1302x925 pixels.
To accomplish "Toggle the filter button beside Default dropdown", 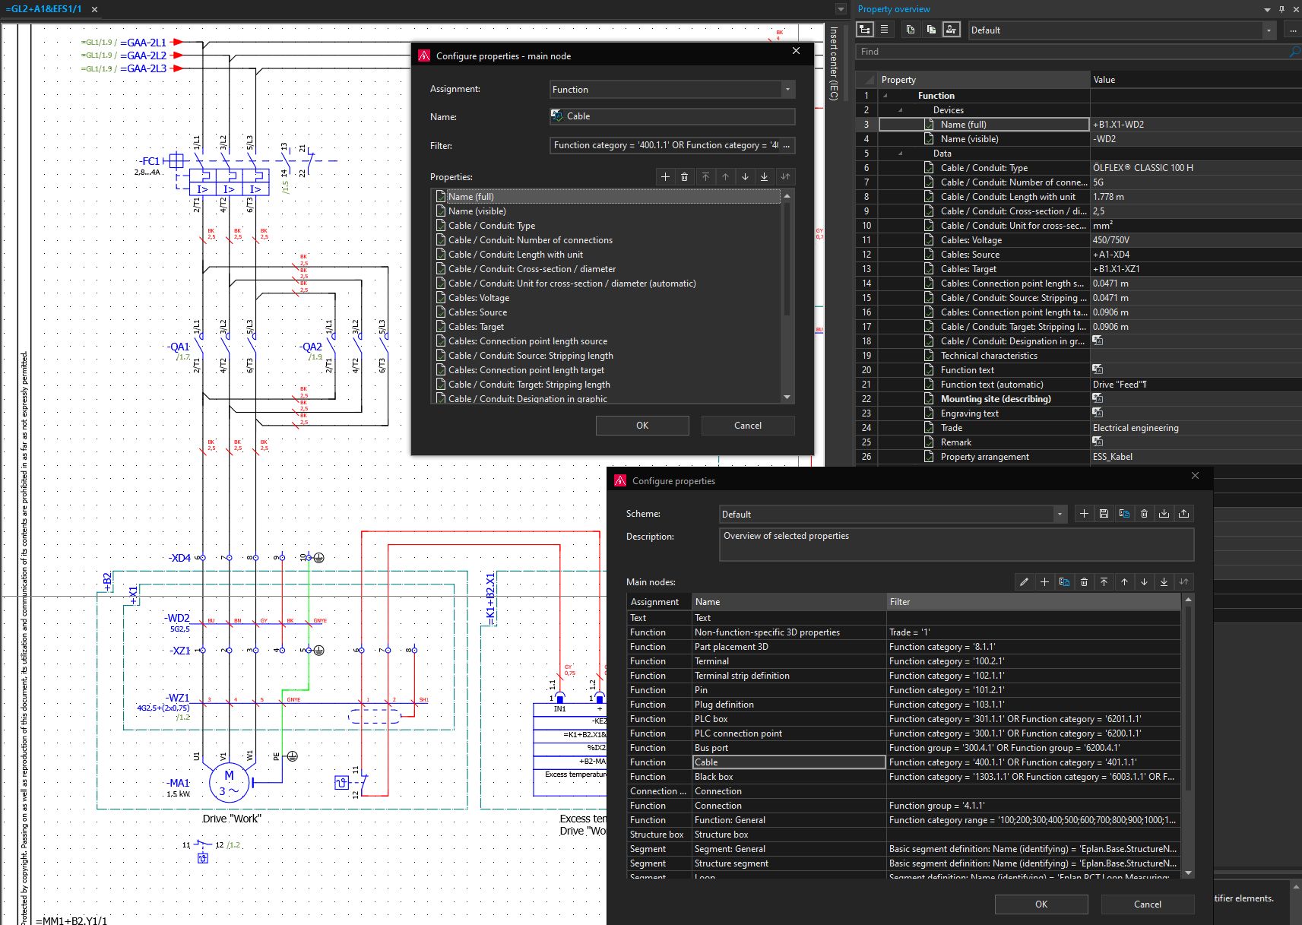I will (951, 30).
